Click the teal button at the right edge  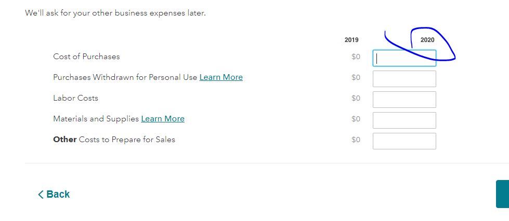(x=503, y=194)
